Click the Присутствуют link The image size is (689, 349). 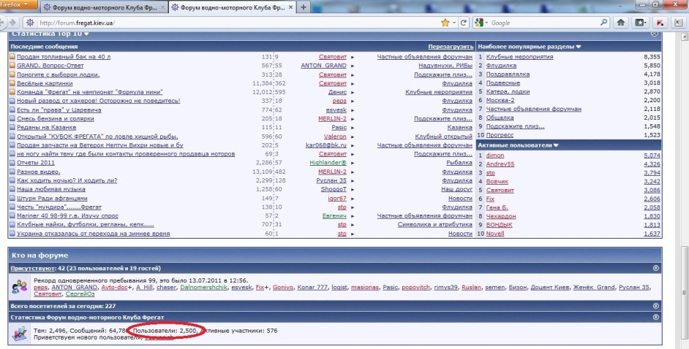tap(33, 268)
